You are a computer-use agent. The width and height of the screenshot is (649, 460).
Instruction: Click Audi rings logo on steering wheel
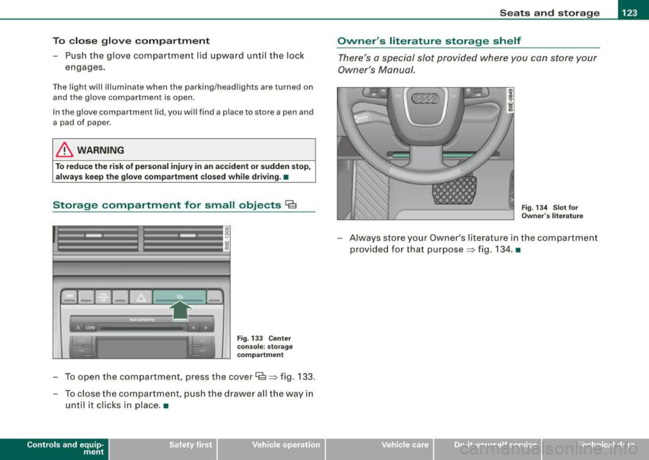[x=425, y=99]
